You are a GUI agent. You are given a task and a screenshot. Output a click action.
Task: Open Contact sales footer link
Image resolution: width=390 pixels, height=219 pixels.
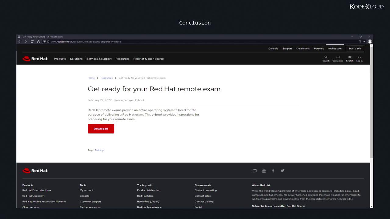203,196
